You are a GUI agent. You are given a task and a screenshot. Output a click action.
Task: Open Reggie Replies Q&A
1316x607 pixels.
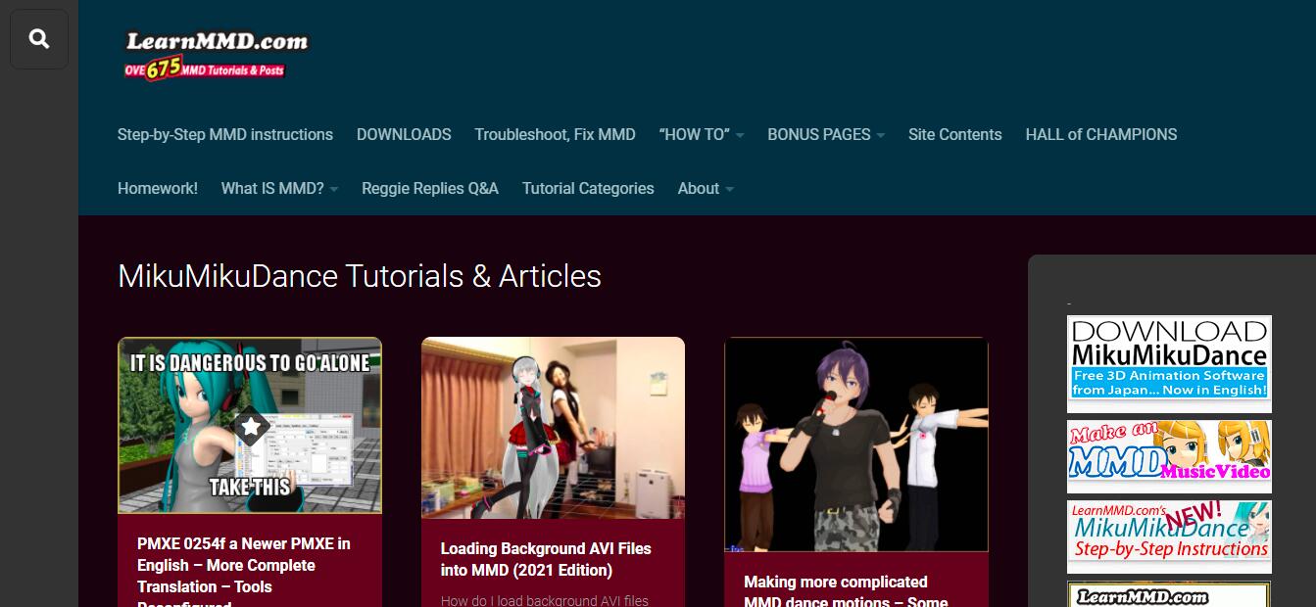point(430,188)
